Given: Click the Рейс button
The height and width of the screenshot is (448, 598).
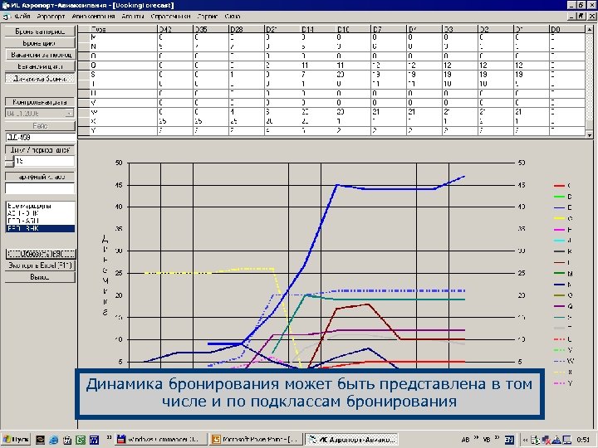Looking at the screenshot, I should coord(40,126).
